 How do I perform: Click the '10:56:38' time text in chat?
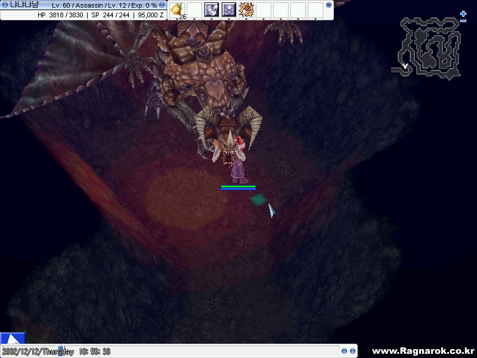95,351
